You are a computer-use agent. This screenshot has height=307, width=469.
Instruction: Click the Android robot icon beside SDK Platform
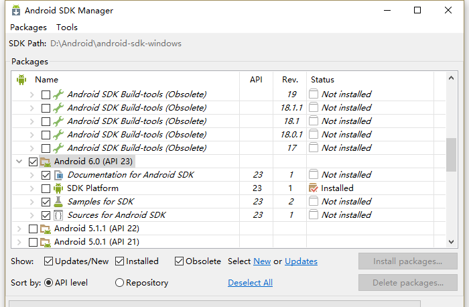point(58,188)
